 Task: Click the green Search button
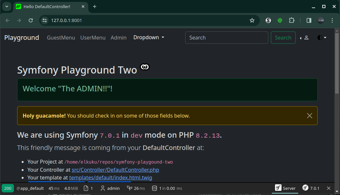pos(283,38)
